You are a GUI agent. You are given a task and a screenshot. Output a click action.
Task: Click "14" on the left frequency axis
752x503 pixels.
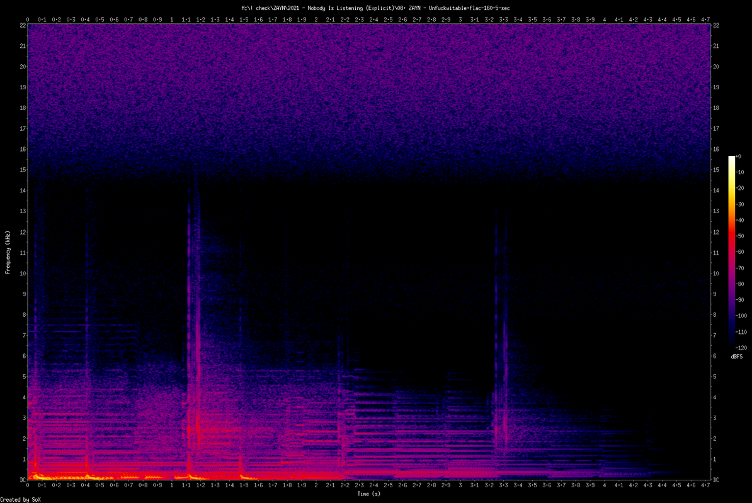[23, 191]
